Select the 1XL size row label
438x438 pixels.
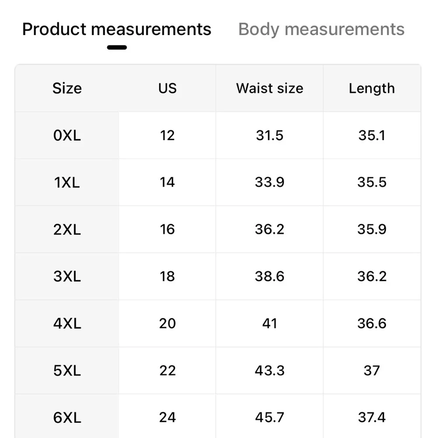67,182
